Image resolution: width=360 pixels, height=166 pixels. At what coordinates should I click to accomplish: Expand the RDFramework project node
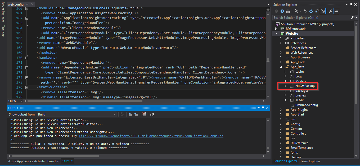coord(276,29)
